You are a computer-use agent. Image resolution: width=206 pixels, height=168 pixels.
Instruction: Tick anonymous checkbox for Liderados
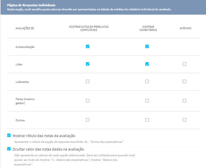(184, 81)
